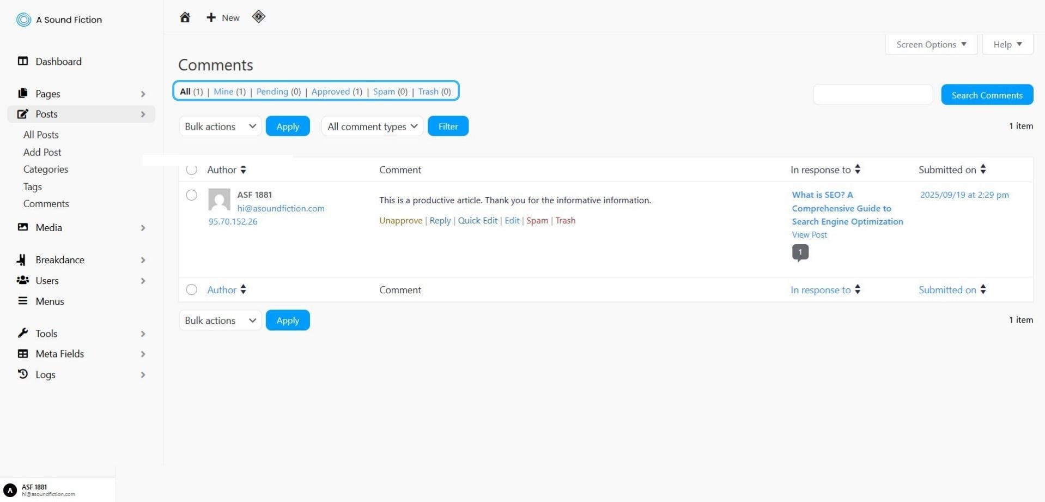1045x502 pixels.
Task: Open the comment count bubble icon
Action: pos(800,252)
